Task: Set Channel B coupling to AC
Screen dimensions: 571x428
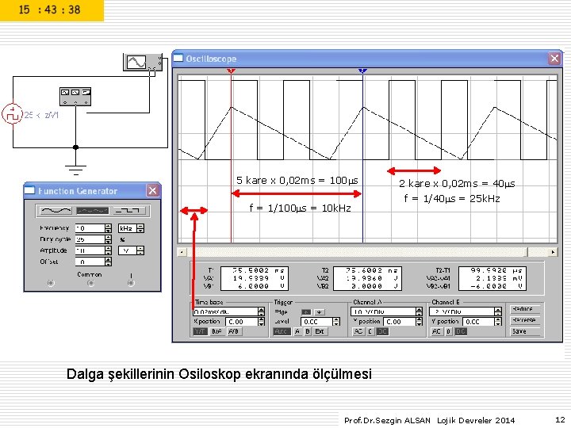Action: tap(437, 331)
